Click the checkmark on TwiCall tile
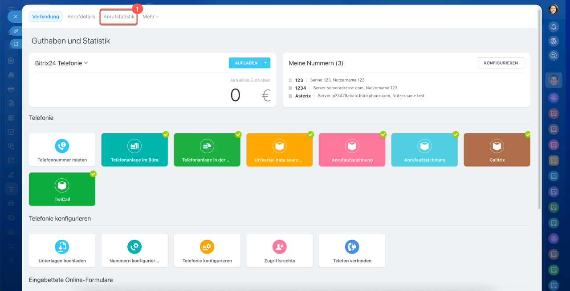Image resolution: width=570 pixels, height=291 pixels. click(x=93, y=174)
